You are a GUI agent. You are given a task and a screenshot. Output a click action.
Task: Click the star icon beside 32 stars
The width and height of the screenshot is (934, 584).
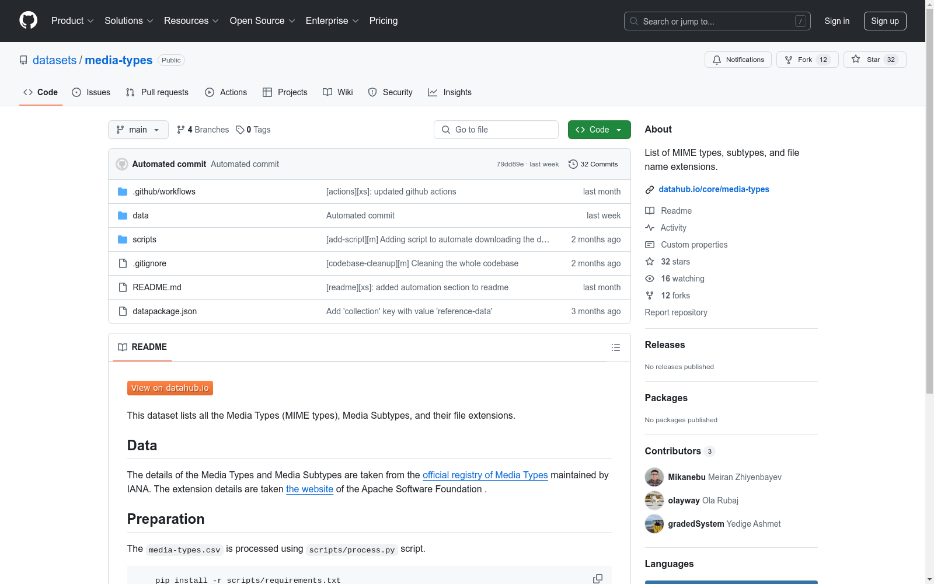click(650, 262)
